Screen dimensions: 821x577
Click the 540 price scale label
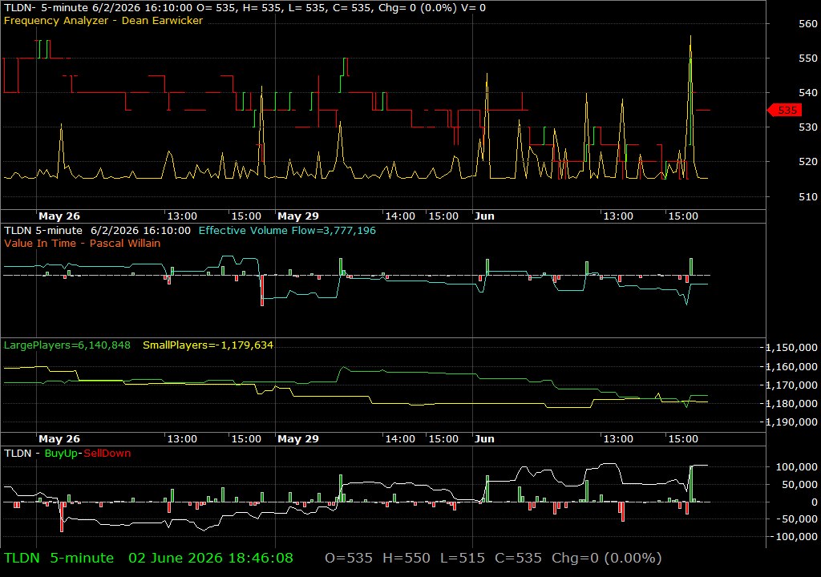pyautogui.click(x=808, y=93)
